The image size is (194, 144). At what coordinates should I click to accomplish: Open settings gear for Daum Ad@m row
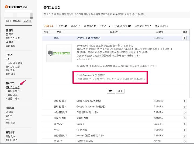(185, 101)
